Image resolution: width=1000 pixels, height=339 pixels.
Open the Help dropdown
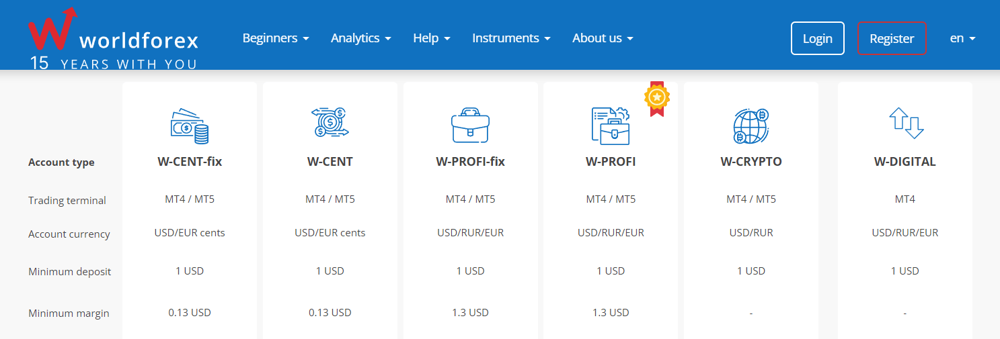point(432,38)
